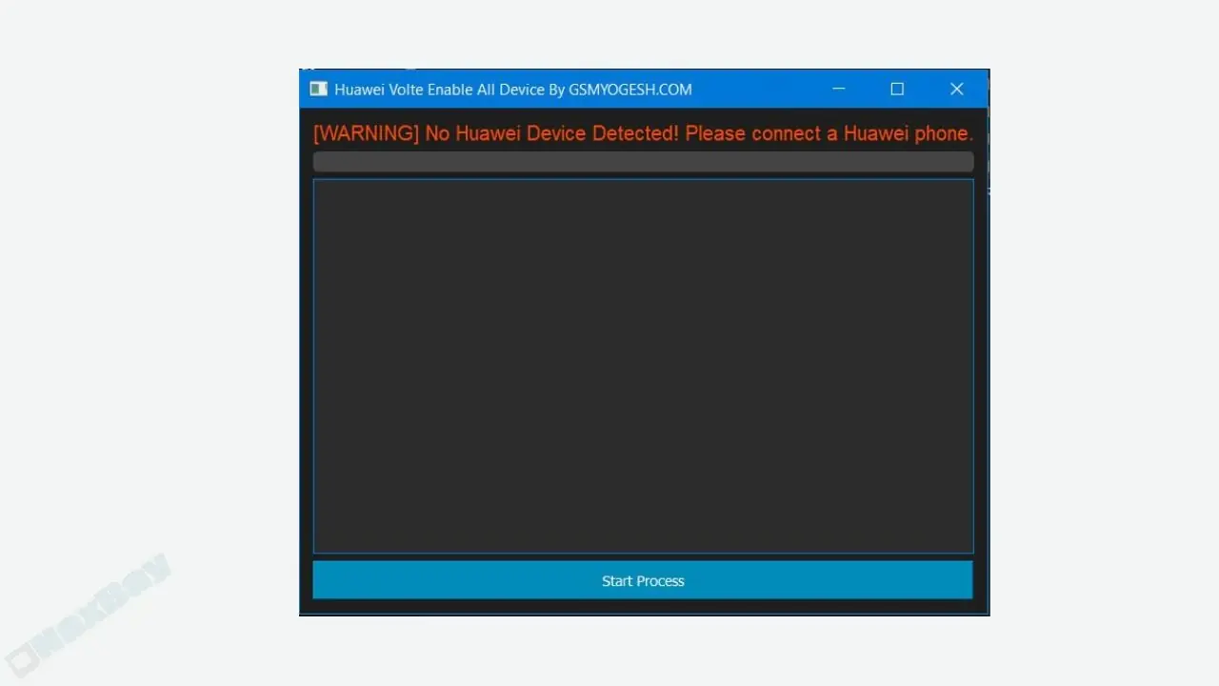
Task: Click the red No Huawei Device Detected warning
Action: 643,133
